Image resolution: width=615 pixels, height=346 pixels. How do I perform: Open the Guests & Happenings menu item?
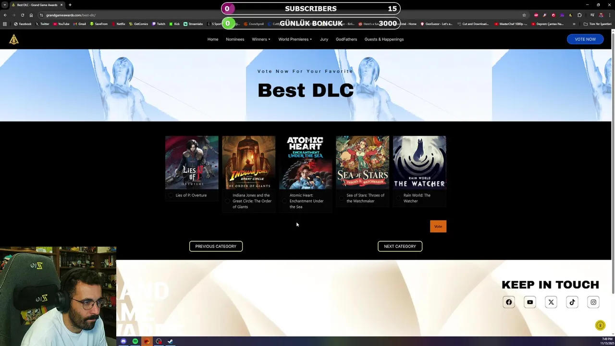click(x=384, y=39)
